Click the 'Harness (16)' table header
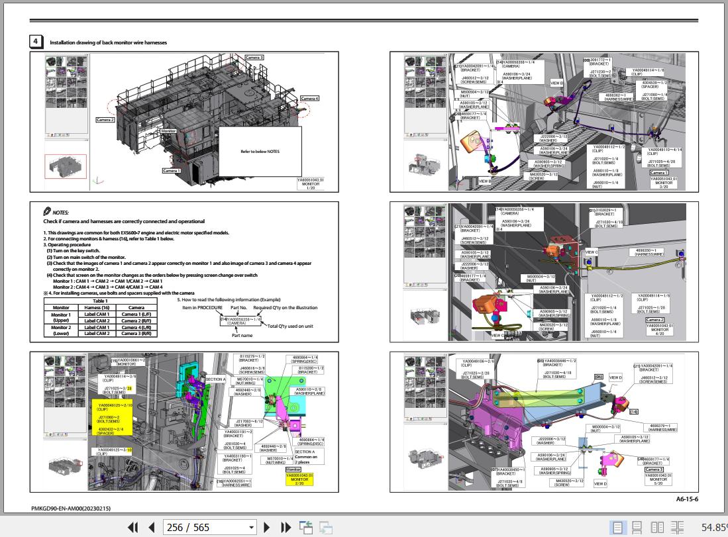 [97, 308]
